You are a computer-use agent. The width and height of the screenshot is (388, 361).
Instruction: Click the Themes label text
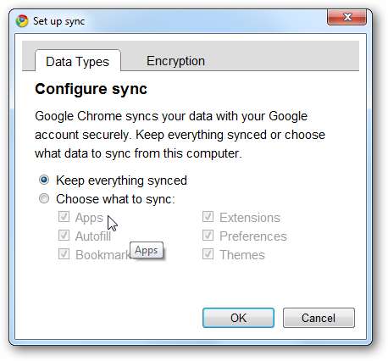[242, 255]
